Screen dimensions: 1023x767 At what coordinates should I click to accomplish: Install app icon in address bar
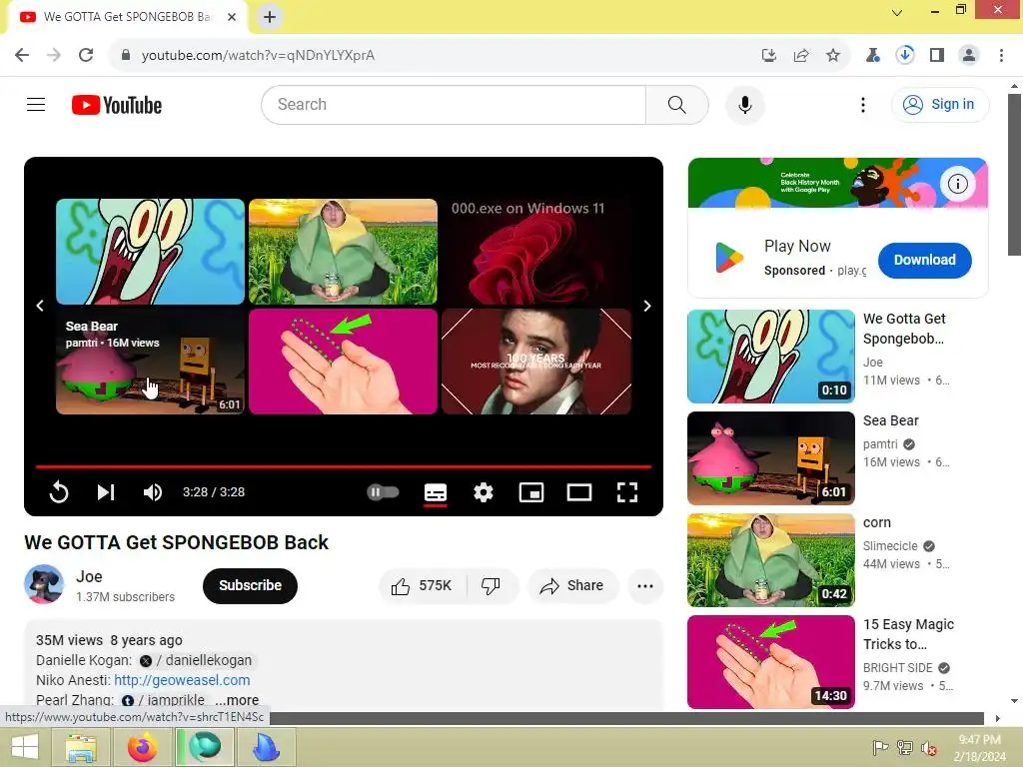pos(768,56)
